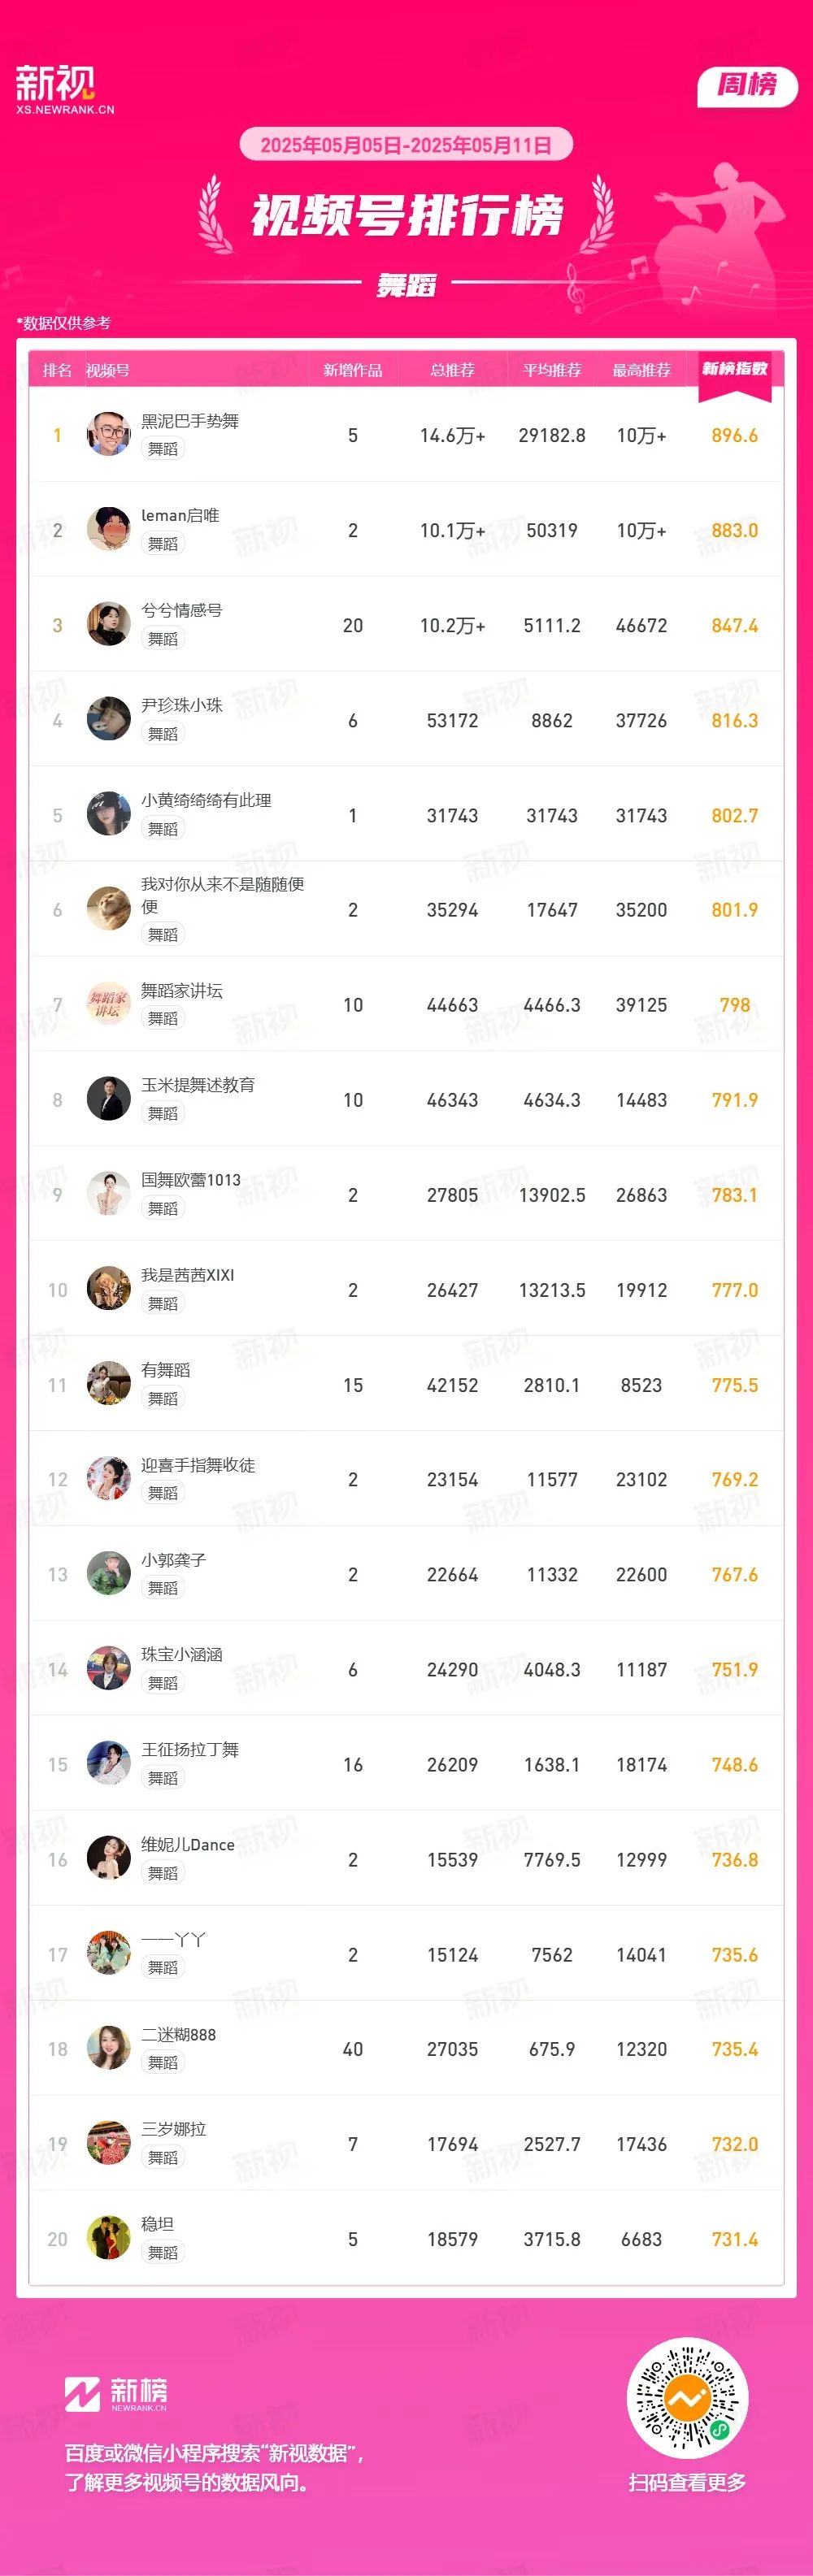
Task: Click avatar of 三岁娜拉
Action: tap(108, 2143)
